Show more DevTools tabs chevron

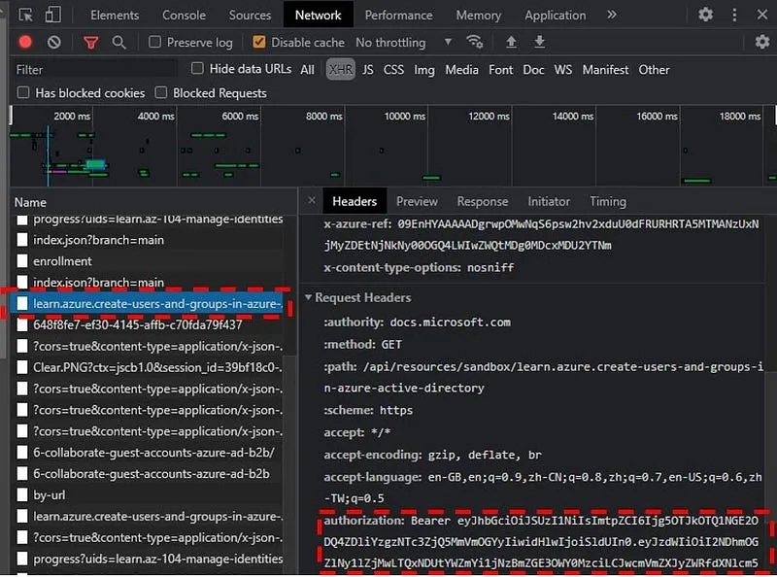coord(612,15)
